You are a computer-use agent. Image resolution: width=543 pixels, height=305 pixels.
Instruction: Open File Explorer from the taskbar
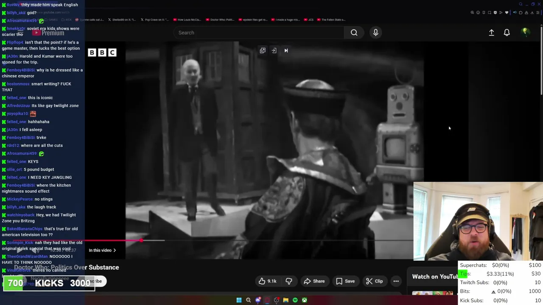(285, 300)
